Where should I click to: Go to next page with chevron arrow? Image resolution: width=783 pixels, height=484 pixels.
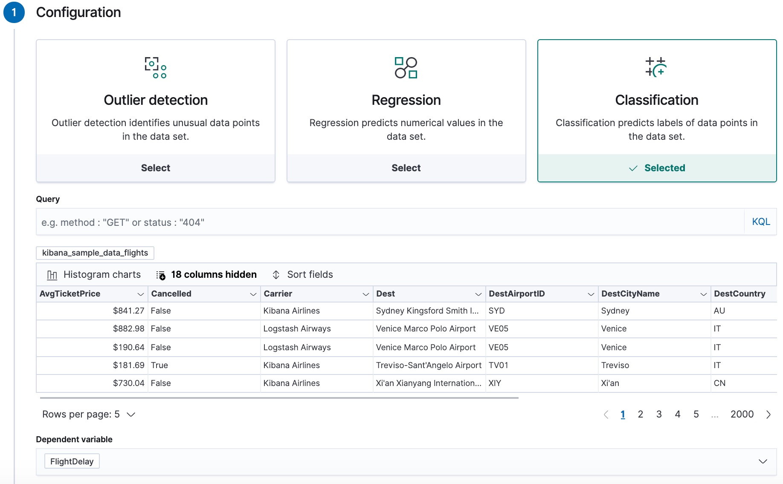coord(768,414)
